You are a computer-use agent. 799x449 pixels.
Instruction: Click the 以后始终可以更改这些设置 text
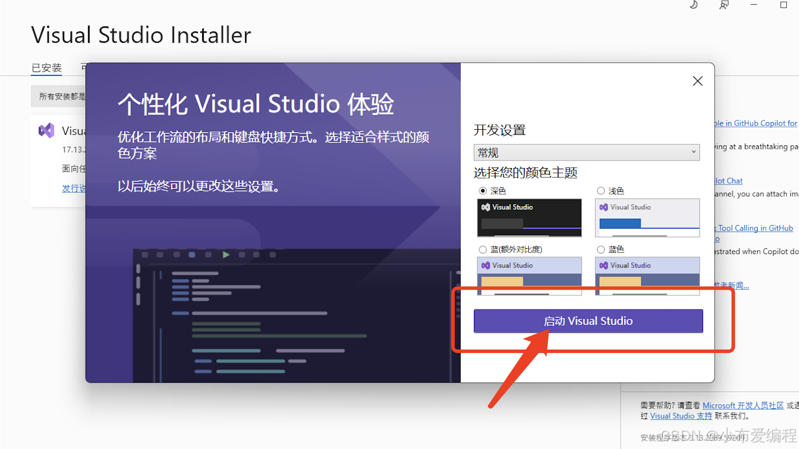click(200, 186)
